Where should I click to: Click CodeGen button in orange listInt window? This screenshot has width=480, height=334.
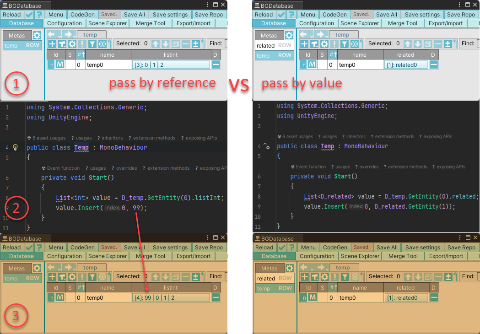coord(82,248)
